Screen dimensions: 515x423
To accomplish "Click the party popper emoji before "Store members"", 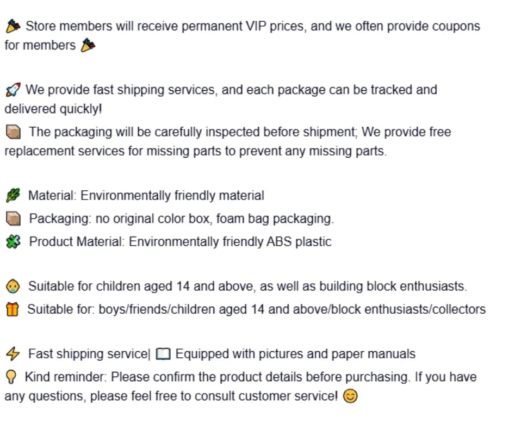I will click(x=13, y=26).
